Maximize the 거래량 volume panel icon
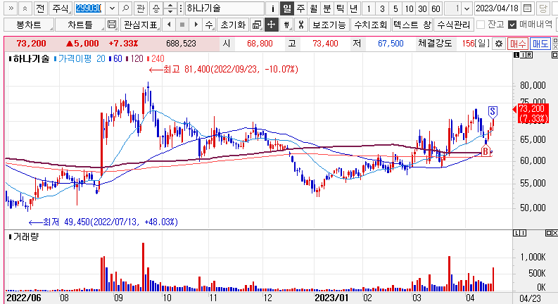This screenshot has width=558, height=304. [x=548, y=233]
